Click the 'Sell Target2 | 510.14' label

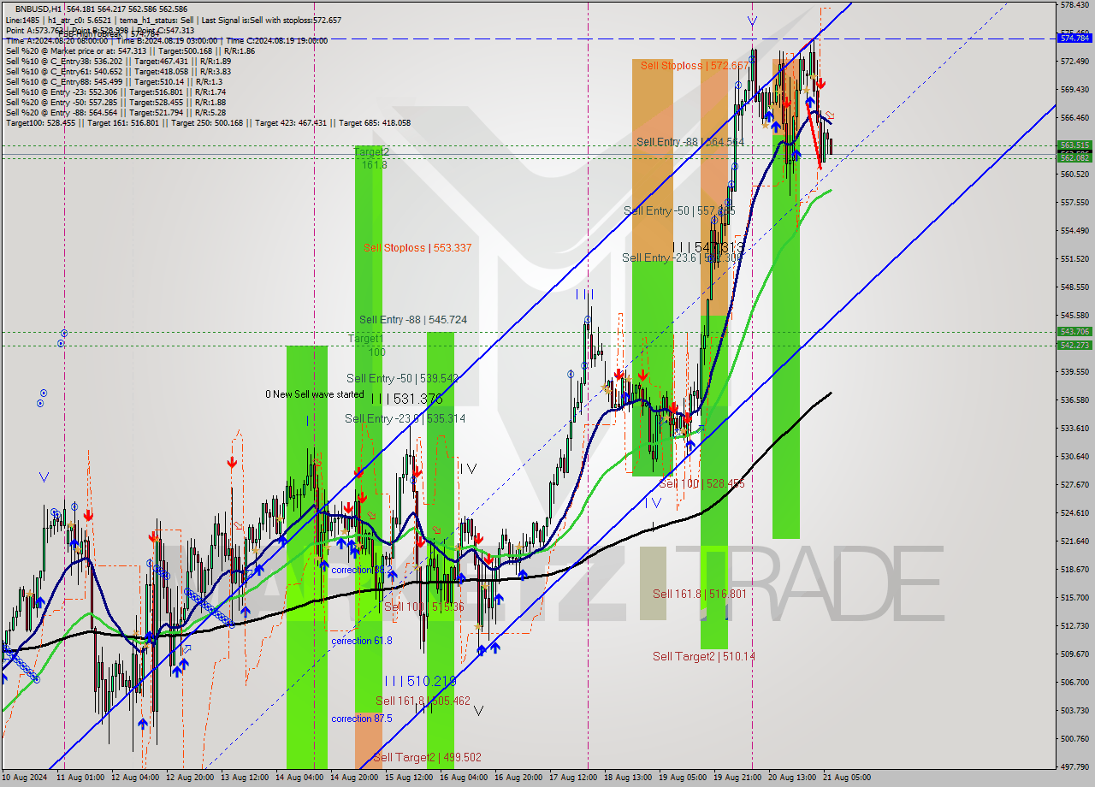pyautogui.click(x=704, y=656)
